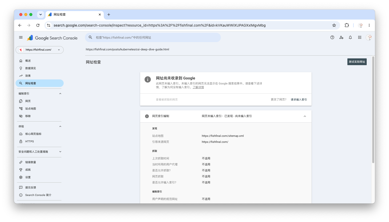The height and width of the screenshot is (222, 389).
Task: Open 成就 in the sidebar
Action: point(40,170)
